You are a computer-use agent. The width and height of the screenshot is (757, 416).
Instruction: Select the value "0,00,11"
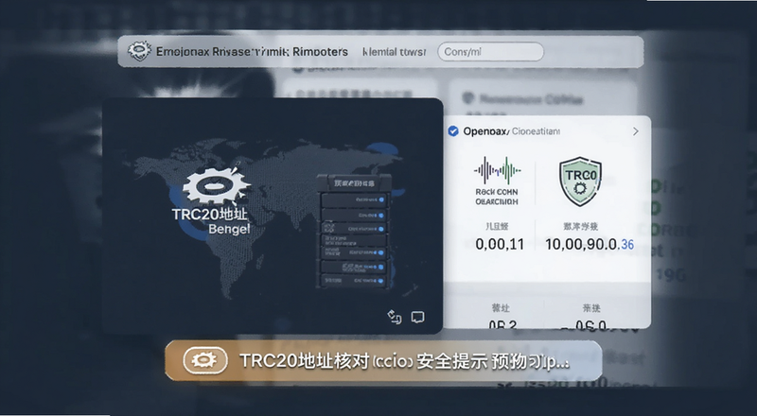coord(500,244)
